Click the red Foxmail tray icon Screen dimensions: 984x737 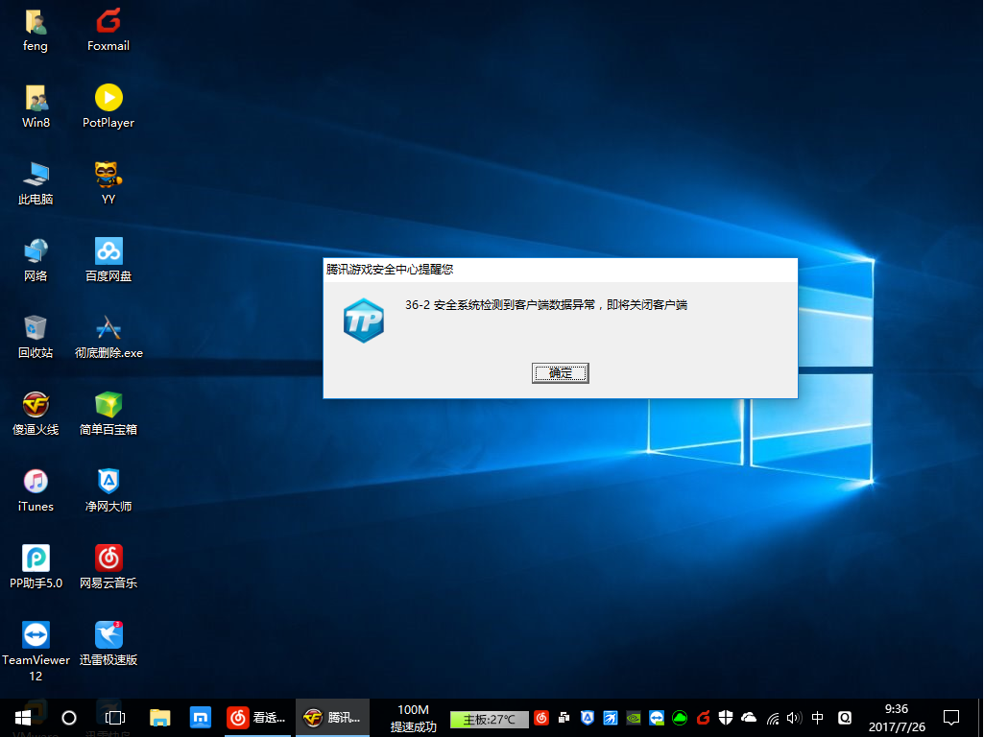point(703,718)
